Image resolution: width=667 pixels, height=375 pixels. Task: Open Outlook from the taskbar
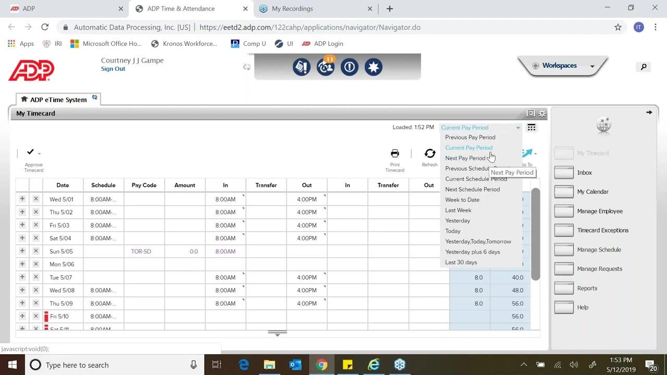tap(295, 365)
